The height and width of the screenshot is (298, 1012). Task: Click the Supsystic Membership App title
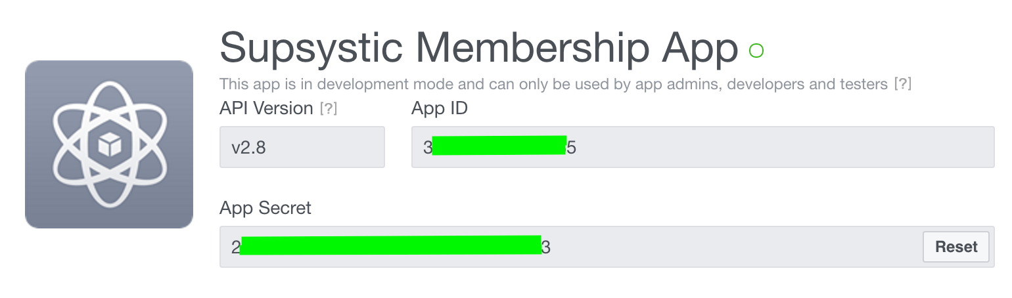coord(479,48)
